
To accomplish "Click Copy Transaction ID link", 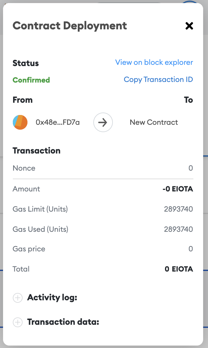I will point(158,80).
